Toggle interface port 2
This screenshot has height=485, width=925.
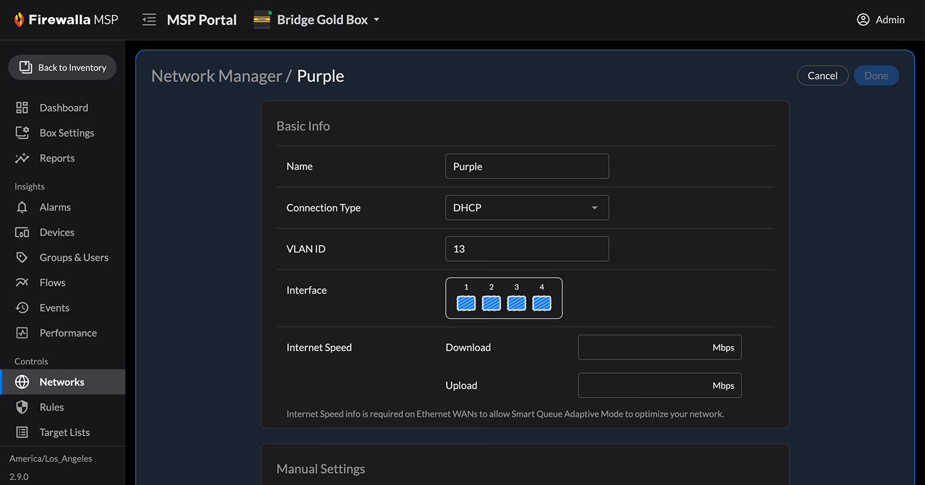coord(491,303)
